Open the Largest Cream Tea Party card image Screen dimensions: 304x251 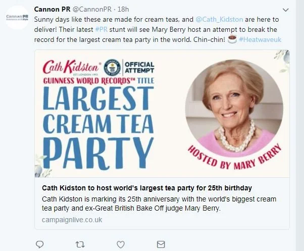point(162,114)
